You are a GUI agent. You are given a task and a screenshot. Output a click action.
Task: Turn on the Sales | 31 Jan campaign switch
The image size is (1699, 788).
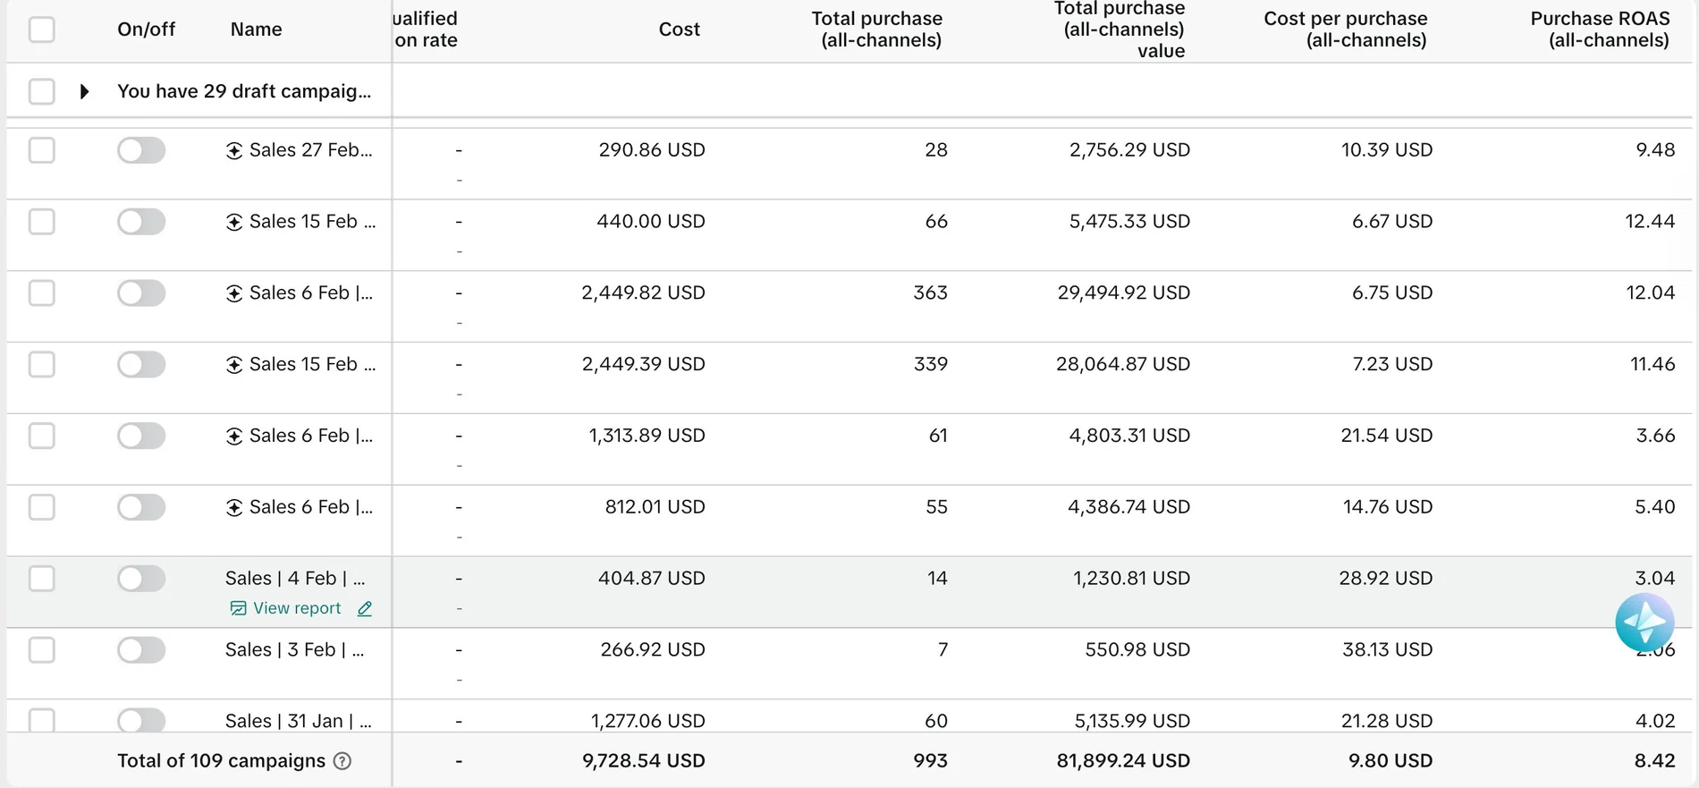tap(141, 720)
